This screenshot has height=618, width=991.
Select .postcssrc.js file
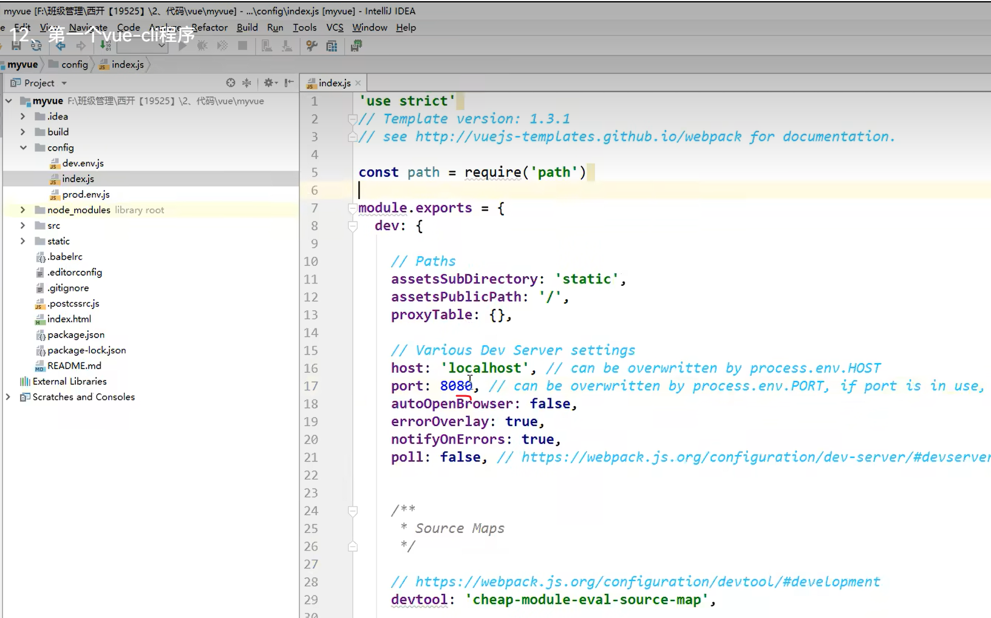[73, 303]
